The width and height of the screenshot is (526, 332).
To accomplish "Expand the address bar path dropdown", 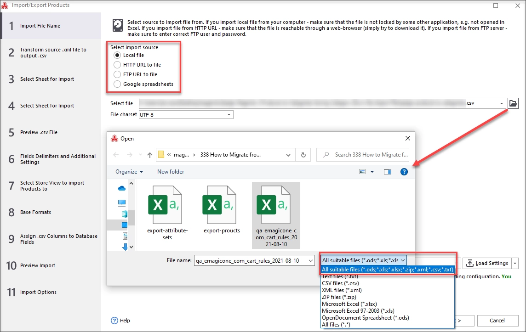I will [x=288, y=155].
